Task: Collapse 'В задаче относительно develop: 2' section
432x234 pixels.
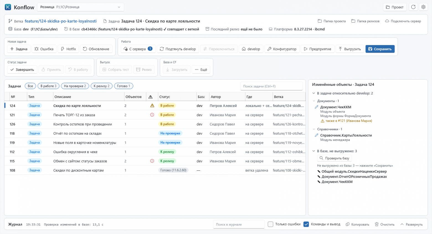Action: tap(314, 93)
